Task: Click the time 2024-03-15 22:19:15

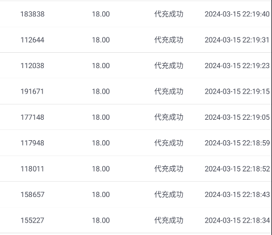Action: coord(237,91)
